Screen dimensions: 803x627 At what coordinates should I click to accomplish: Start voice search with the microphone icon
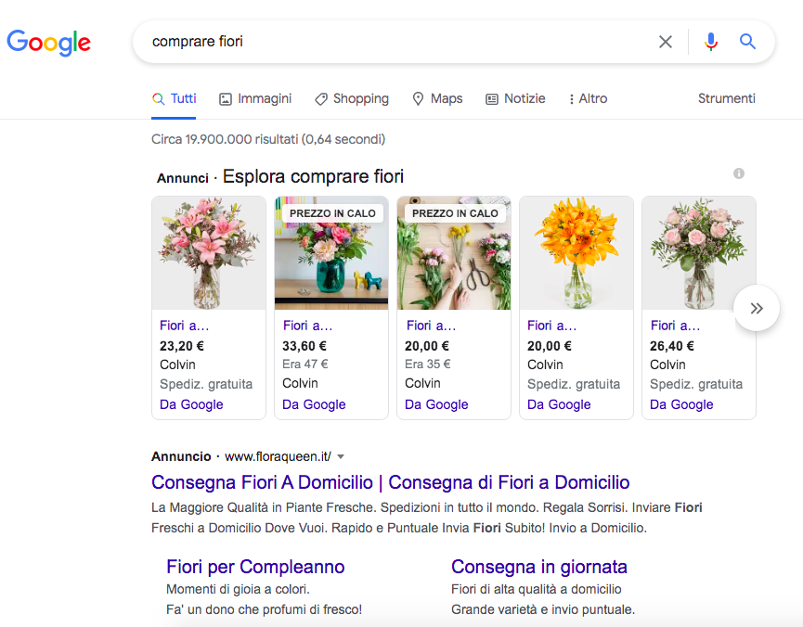pyautogui.click(x=711, y=42)
